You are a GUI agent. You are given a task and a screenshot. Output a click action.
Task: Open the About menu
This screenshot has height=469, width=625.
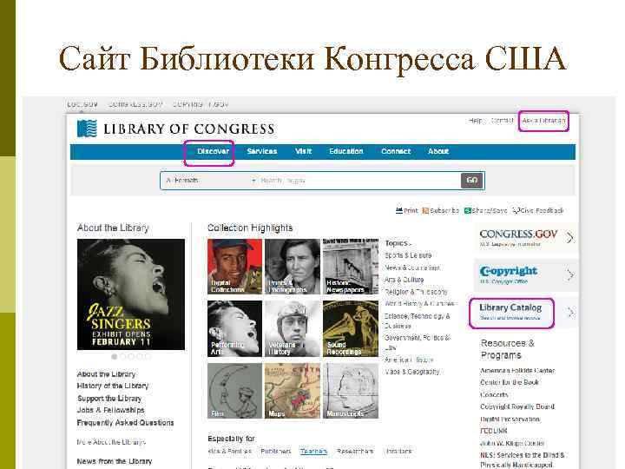coord(438,151)
